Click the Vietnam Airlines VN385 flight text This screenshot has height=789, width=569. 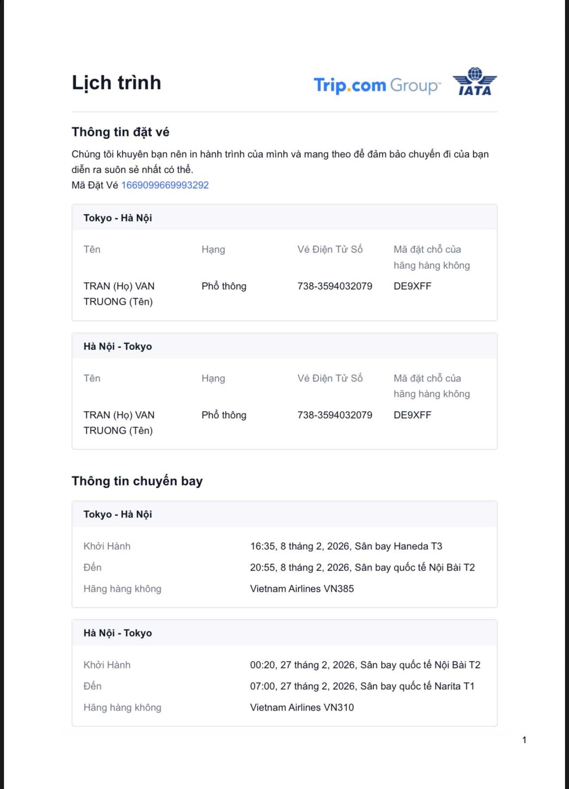click(302, 589)
